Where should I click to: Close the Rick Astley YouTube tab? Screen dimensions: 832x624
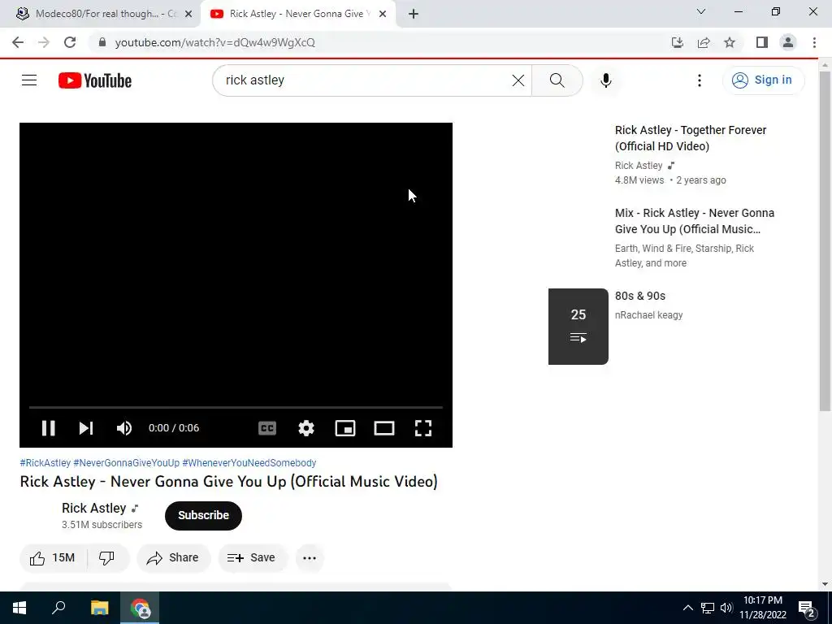(x=383, y=15)
